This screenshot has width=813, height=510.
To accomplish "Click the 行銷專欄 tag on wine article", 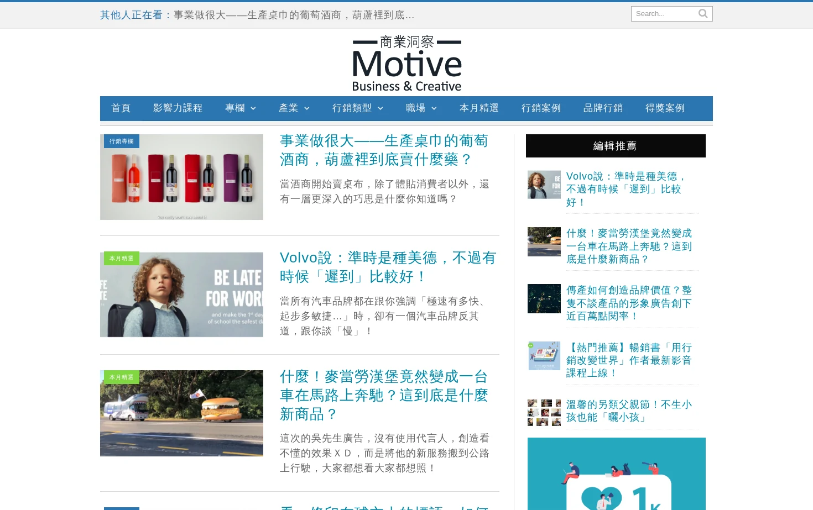I will tap(122, 141).
